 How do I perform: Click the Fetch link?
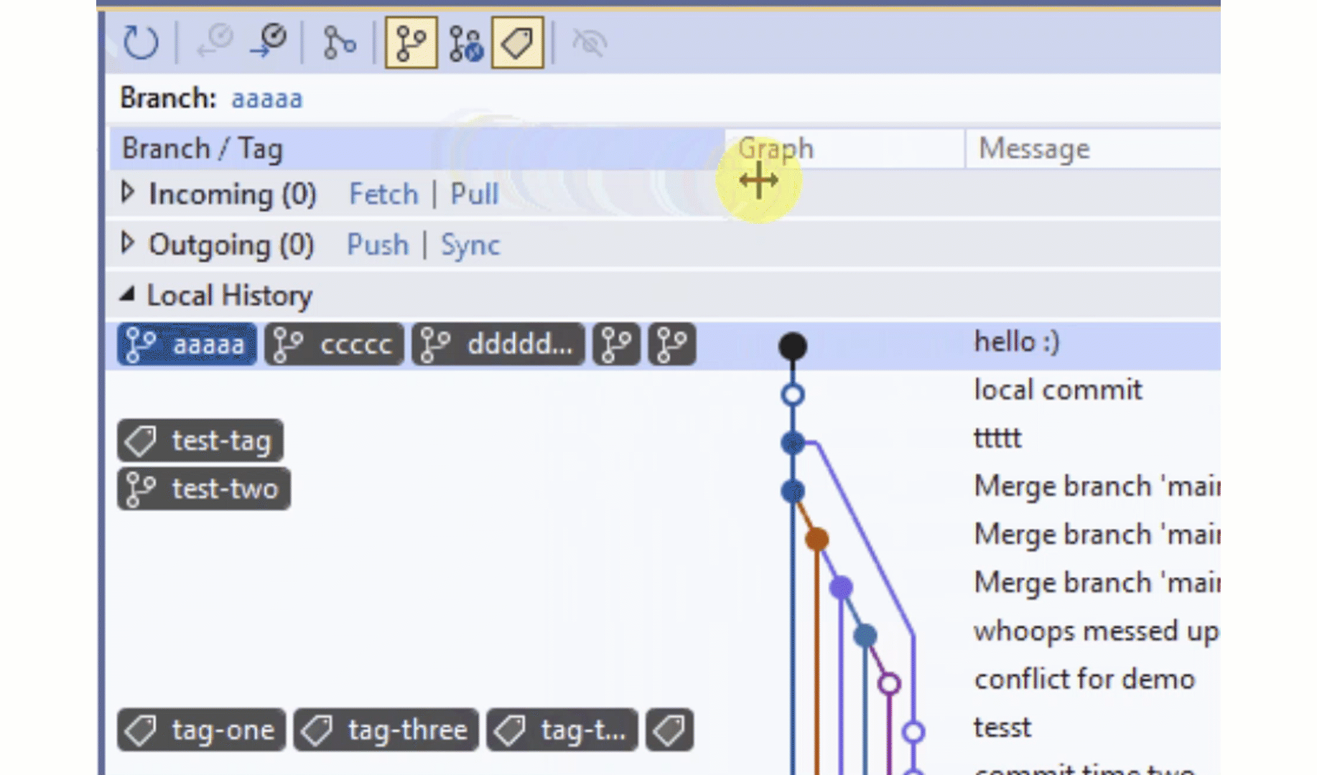(x=383, y=194)
